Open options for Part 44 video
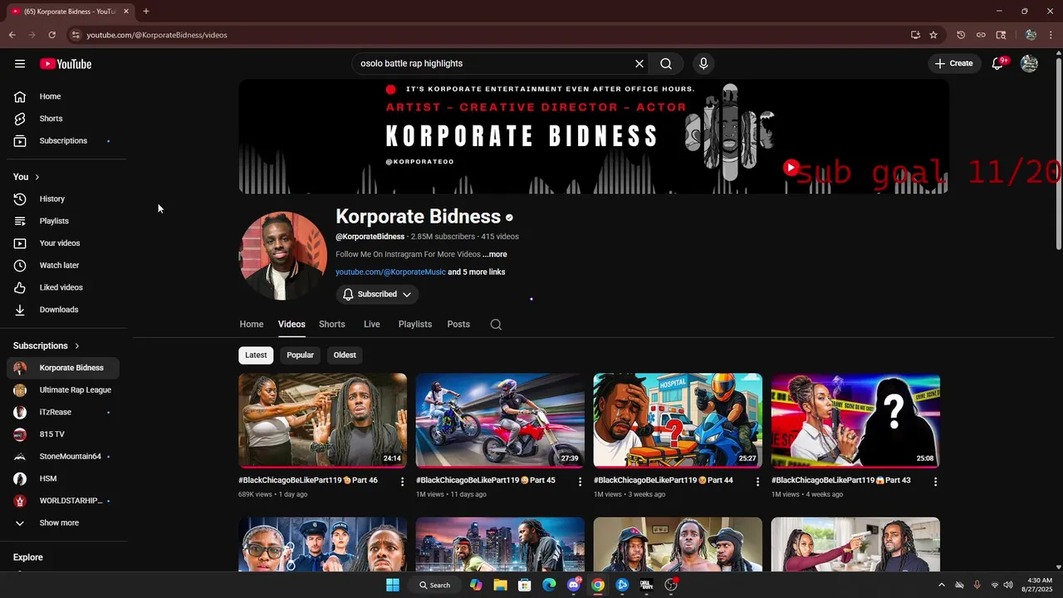 pos(757,482)
